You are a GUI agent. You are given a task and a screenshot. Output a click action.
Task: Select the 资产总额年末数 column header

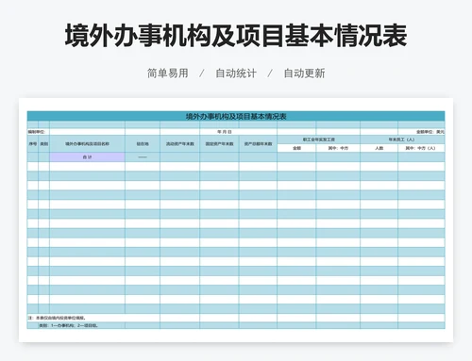[x=258, y=144]
